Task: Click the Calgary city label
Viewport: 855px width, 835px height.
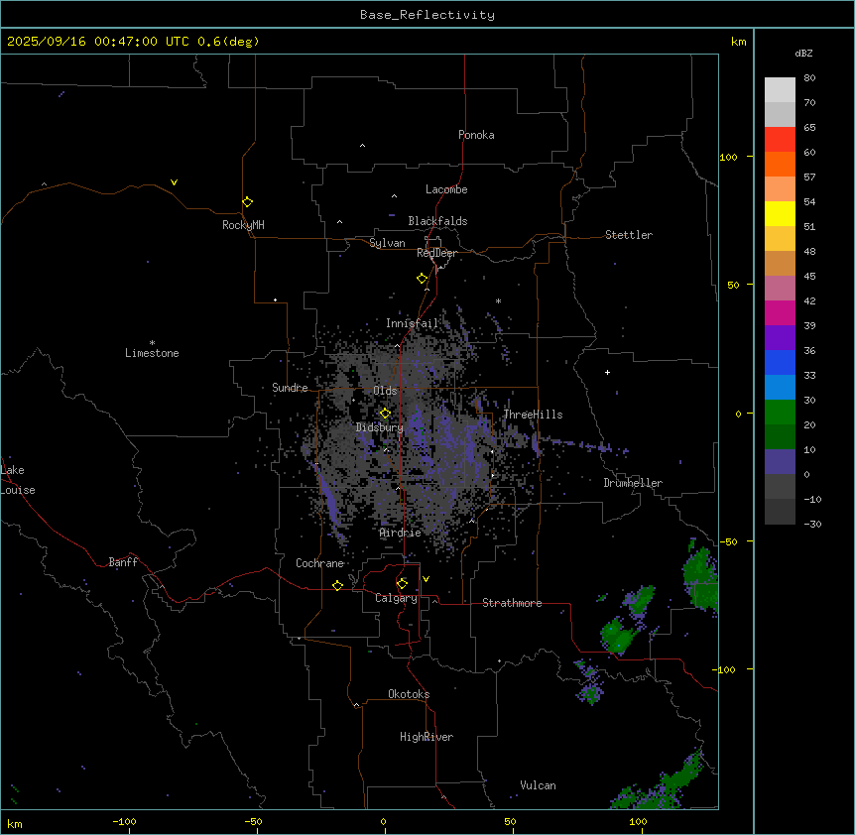Action: coord(397,598)
